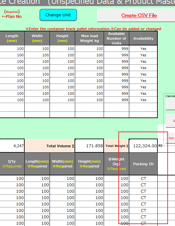Select pallet table Height (mm) header

[x=62, y=38]
